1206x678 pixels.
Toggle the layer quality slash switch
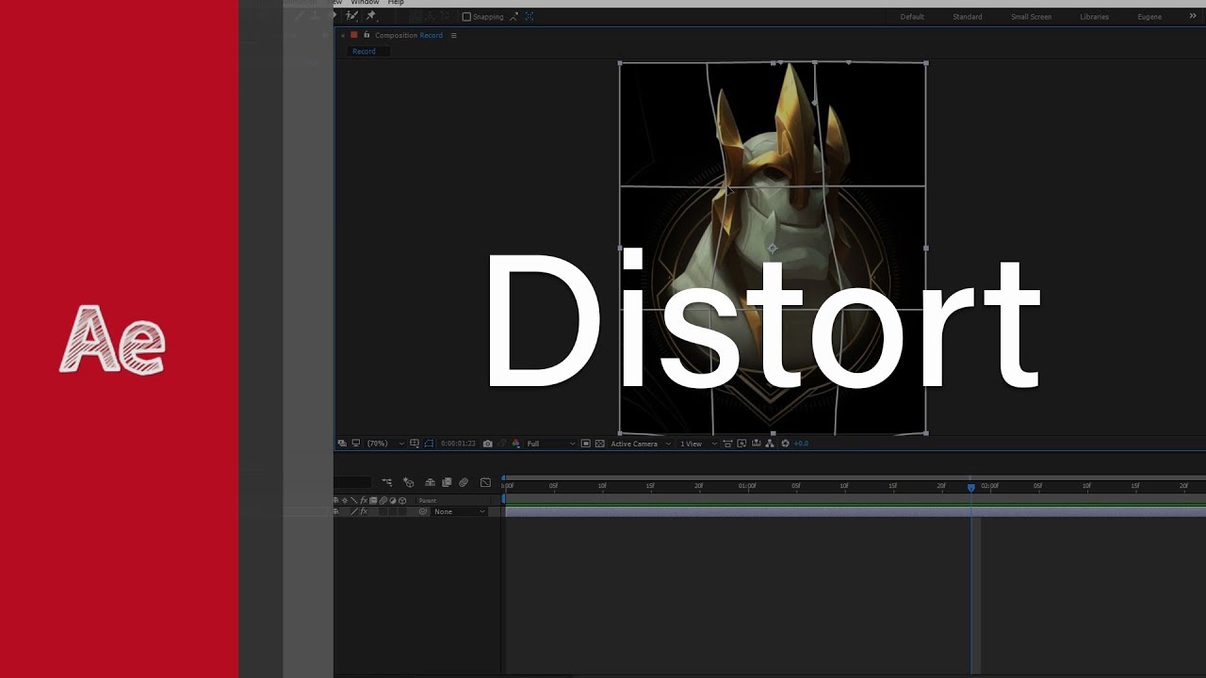point(354,511)
